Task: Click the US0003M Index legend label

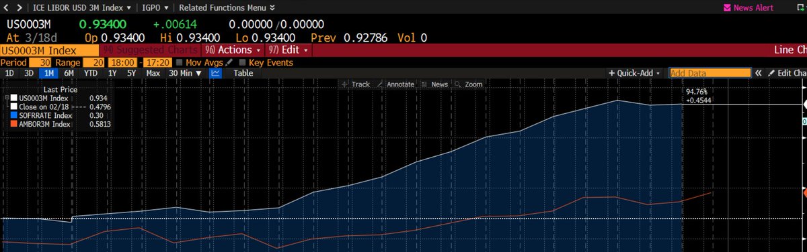Action: (44, 98)
